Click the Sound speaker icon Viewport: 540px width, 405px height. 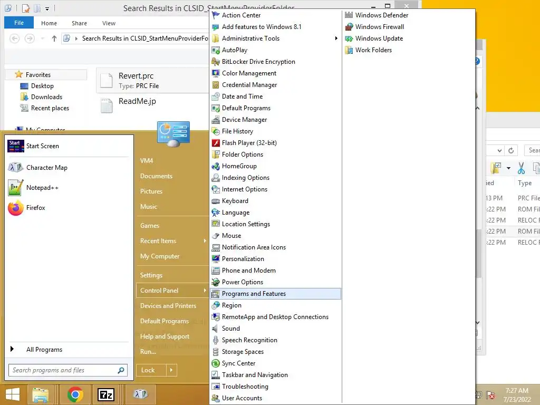click(x=216, y=329)
